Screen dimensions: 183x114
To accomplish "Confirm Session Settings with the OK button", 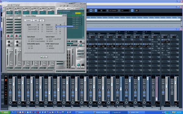I will [x=44, y=57].
